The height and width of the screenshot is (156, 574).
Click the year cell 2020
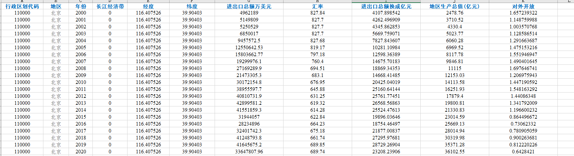point(81,152)
